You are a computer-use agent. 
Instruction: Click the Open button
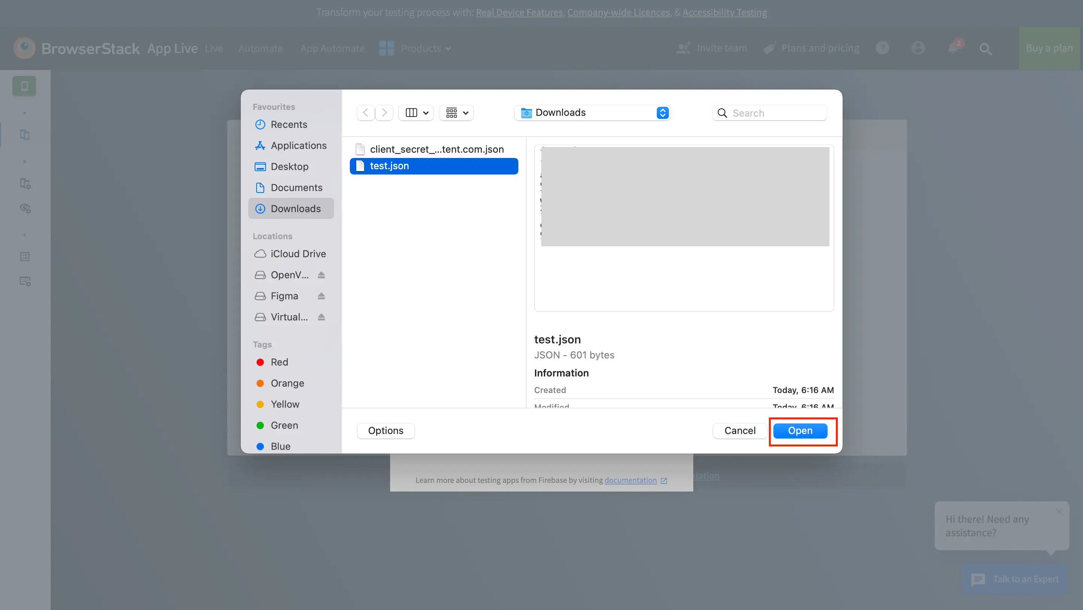(800, 431)
